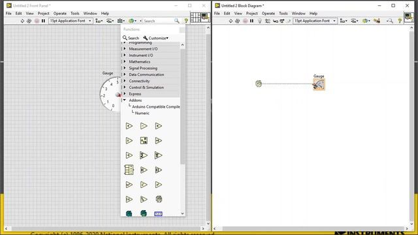This screenshot has height=235, width=418.
Task: Select Random Number dice in Functions palette
Action: [x=159, y=199]
